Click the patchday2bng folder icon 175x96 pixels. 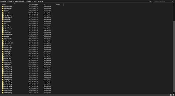point(3,47)
